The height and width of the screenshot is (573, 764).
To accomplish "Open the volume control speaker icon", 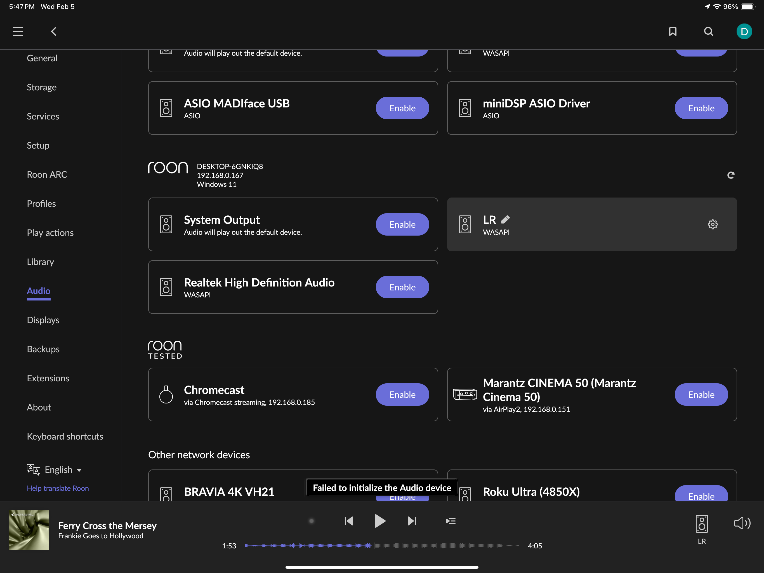I will pyautogui.click(x=742, y=523).
